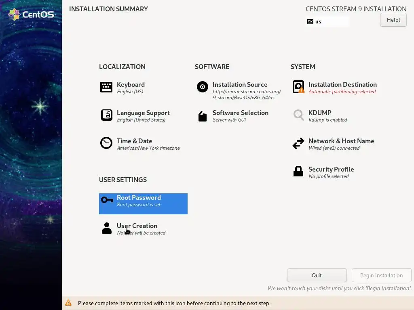The height and width of the screenshot is (310, 414).
Task: Click 'Kdump is enabled' status text
Action: (x=327, y=119)
